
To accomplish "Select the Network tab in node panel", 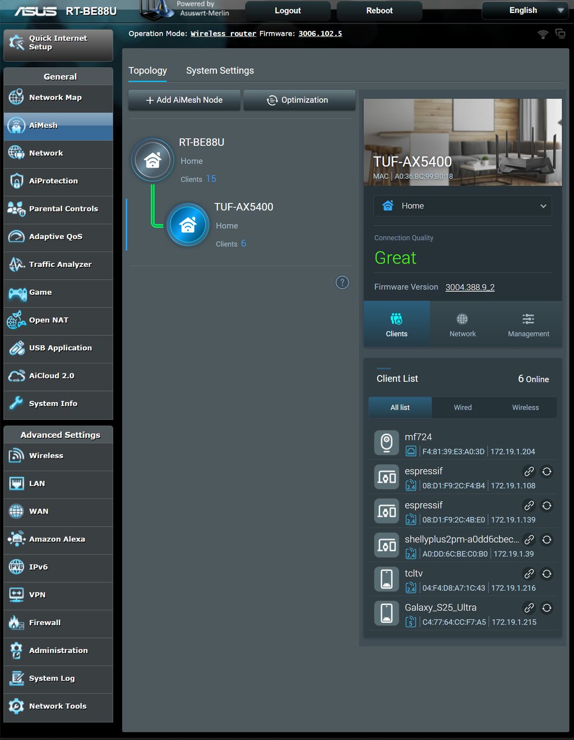I will click(462, 324).
